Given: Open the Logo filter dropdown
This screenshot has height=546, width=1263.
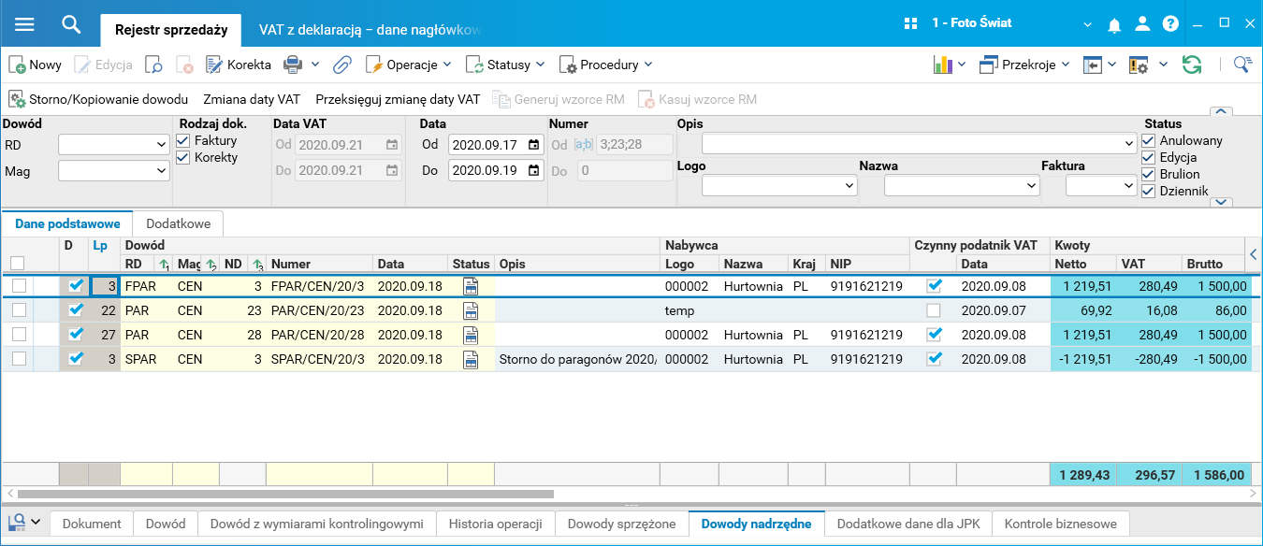Looking at the screenshot, I should [849, 186].
